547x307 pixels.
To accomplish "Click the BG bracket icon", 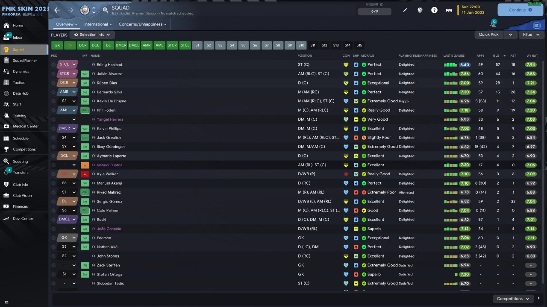I will (x=537, y=25).
